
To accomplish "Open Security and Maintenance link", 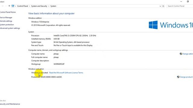I will (10, 104).
